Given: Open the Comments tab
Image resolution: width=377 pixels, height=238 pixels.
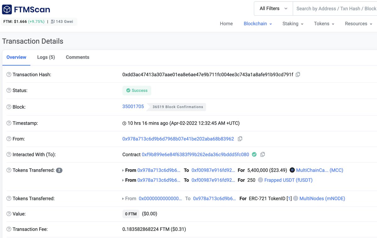Looking at the screenshot, I should [77, 57].
